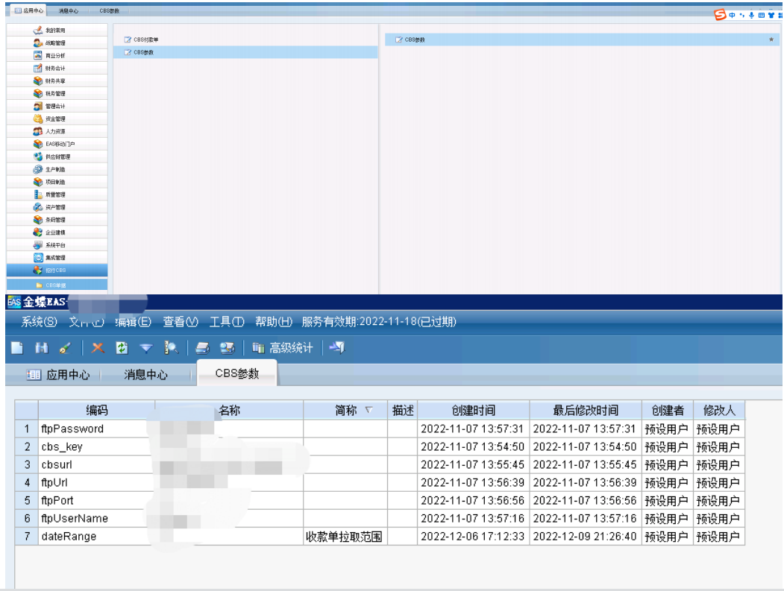Click the star on CBS参数 favorite
This screenshot has height=591, width=784.
tap(771, 39)
